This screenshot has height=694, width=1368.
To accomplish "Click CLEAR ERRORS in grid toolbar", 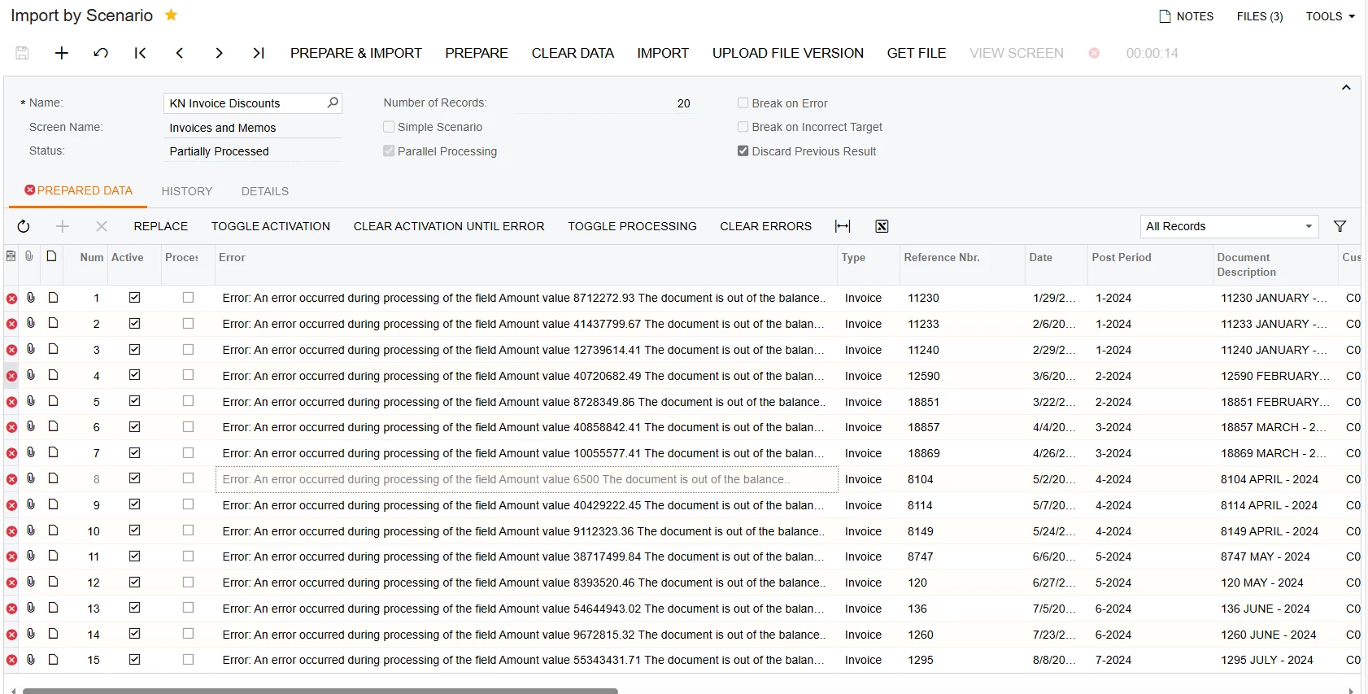I will point(765,226).
